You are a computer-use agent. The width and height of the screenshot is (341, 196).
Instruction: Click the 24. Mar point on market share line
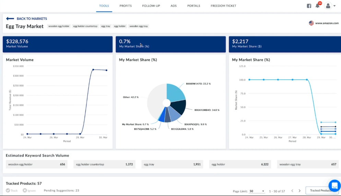pyautogui.click(x=249, y=80)
